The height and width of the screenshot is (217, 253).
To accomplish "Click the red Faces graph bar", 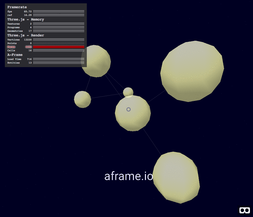I will pos(59,47).
